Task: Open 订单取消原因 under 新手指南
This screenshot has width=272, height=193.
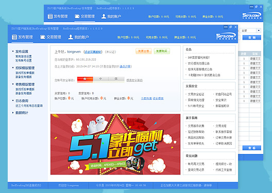Action: [224, 144]
